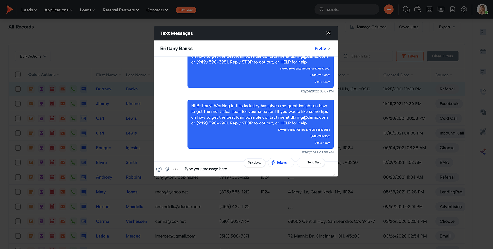Click the calendar icon in Enrique Iglesias row
493x249 pixels.
point(52,148)
